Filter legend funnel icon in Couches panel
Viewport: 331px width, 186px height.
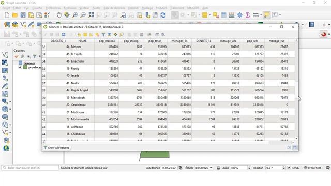(35, 56)
